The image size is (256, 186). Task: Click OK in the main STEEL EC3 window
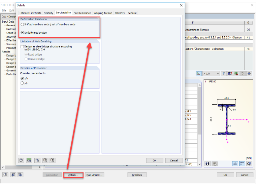225,175
